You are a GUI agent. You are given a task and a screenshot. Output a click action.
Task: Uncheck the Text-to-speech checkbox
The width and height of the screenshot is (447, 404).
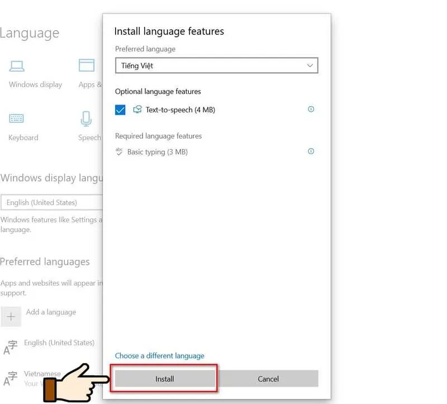(120, 110)
